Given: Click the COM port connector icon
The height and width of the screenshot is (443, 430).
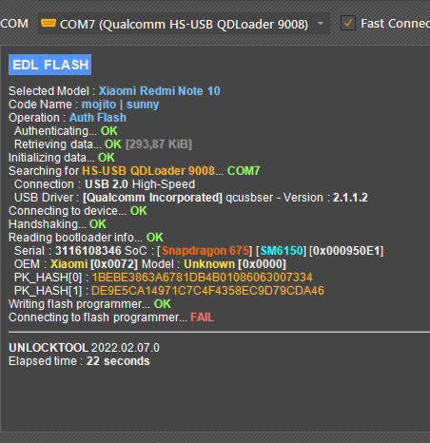Looking at the screenshot, I should pos(49,23).
